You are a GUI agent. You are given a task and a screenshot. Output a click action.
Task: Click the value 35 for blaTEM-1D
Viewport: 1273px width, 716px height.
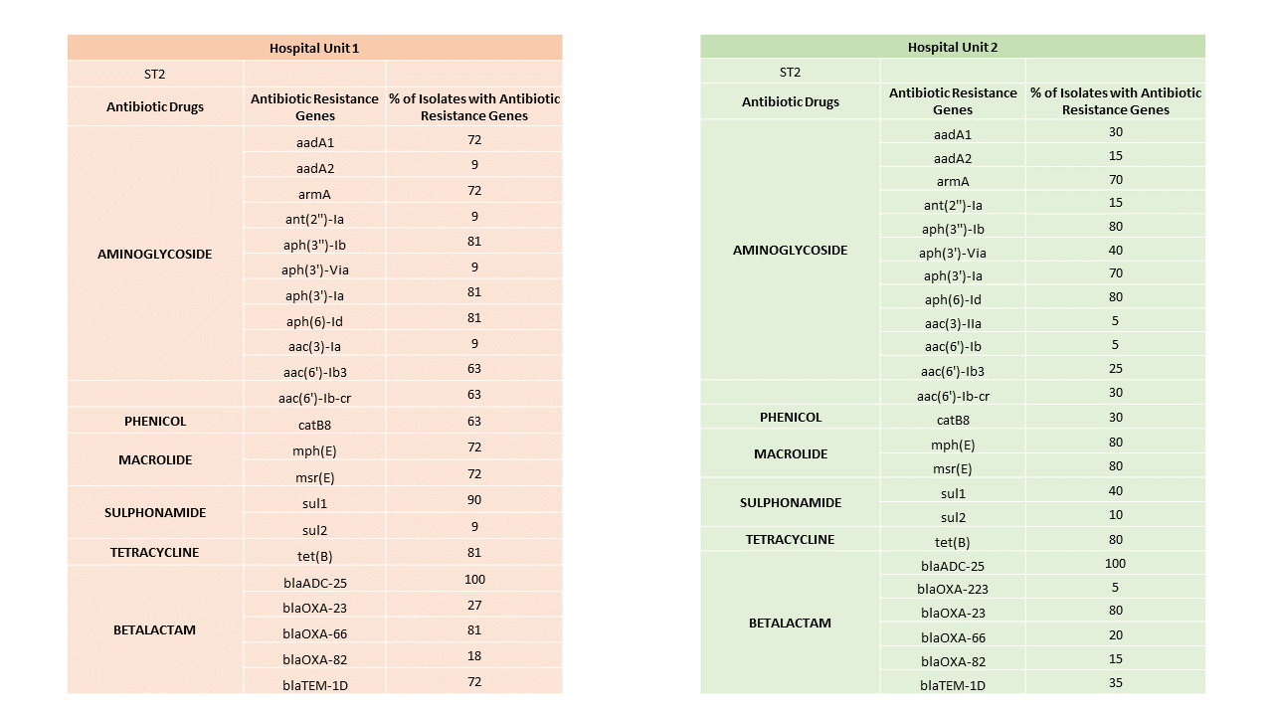(1115, 683)
